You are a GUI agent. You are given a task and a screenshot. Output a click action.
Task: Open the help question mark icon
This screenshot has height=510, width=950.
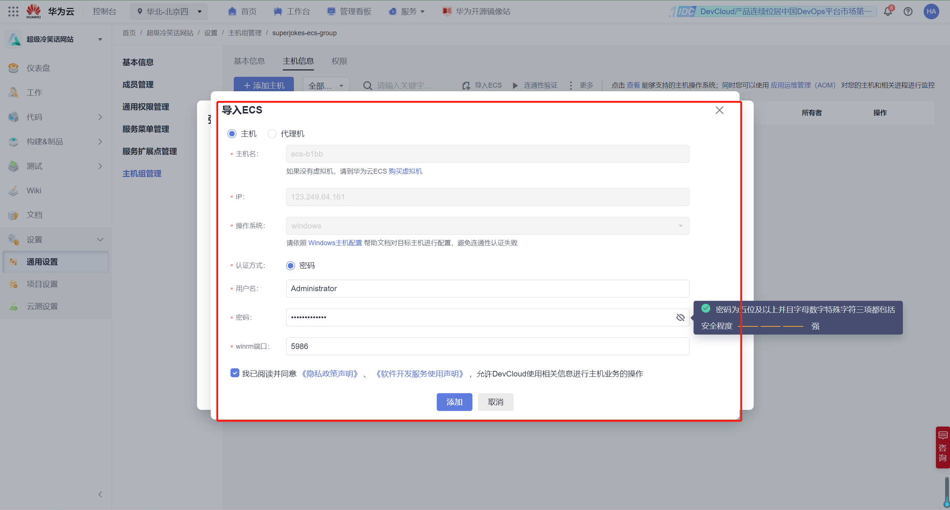pos(908,11)
